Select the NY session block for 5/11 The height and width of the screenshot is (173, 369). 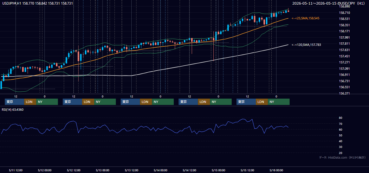point(47,102)
